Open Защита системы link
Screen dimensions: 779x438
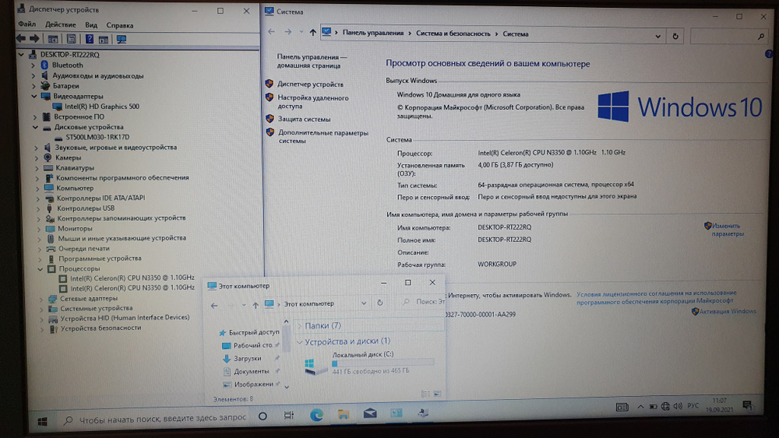[304, 119]
